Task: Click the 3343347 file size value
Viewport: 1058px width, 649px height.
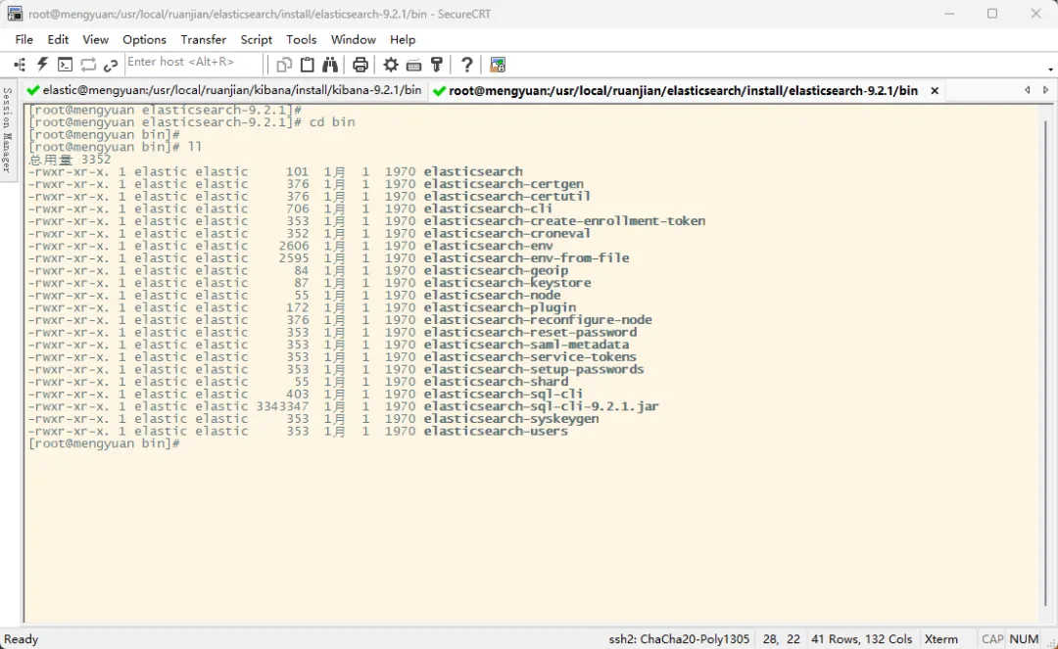Action: coord(283,406)
